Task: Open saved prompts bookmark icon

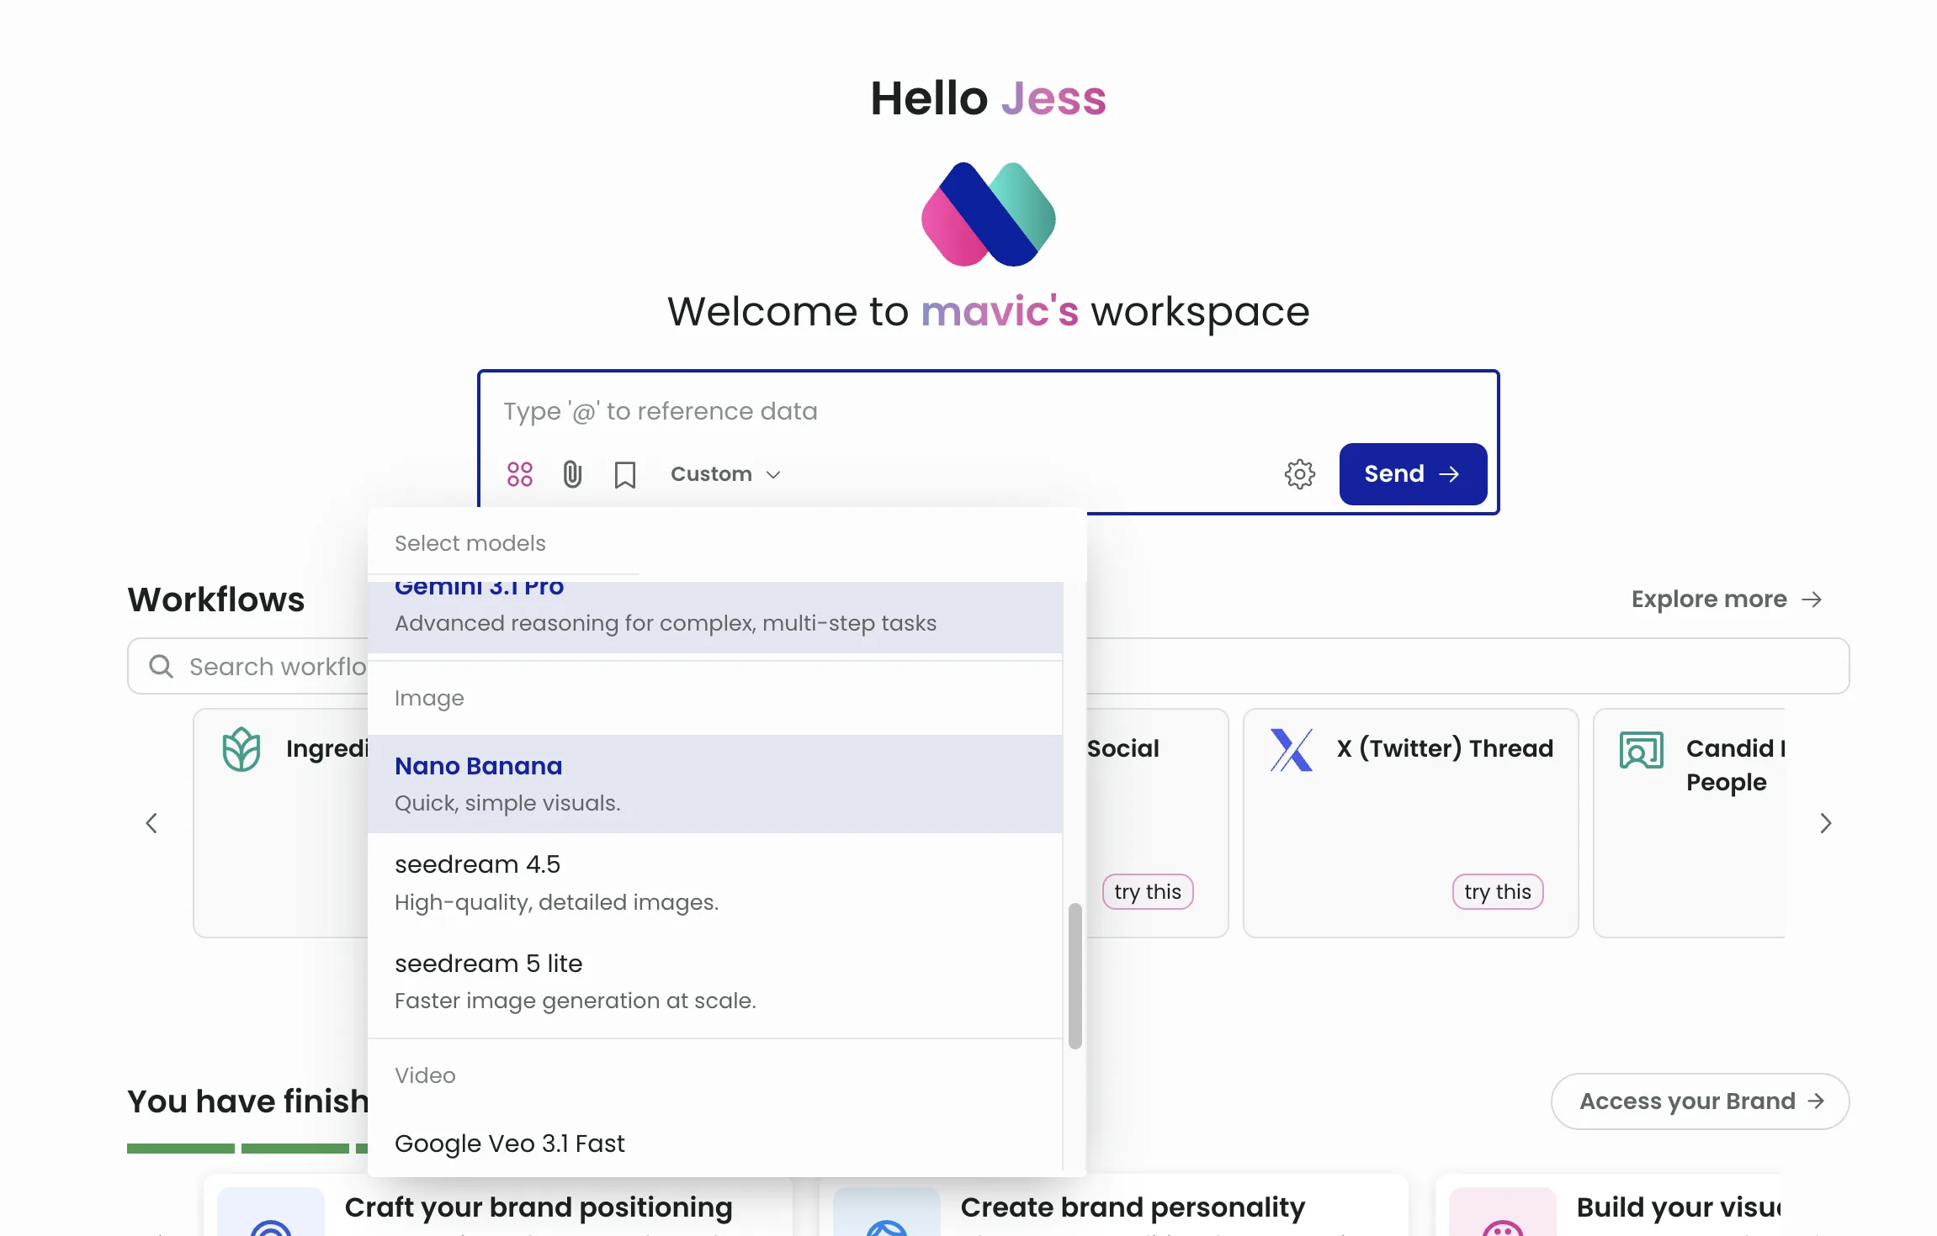Action: (624, 475)
